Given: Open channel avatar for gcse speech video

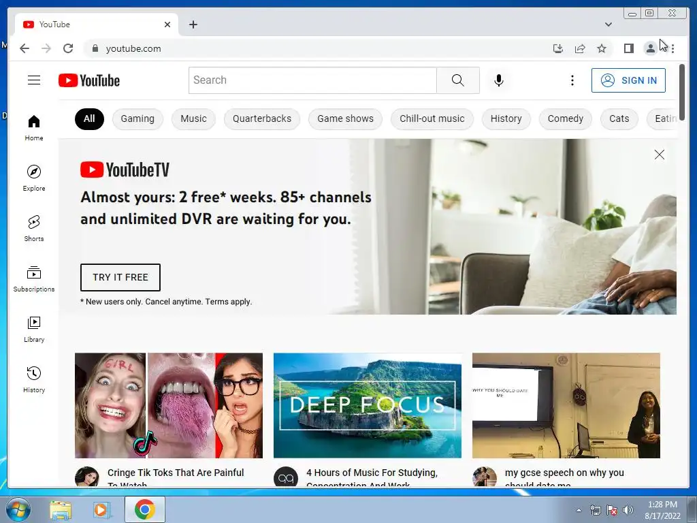Looking at the screenshot, I should pyautogui.click(x=485, y=477).
